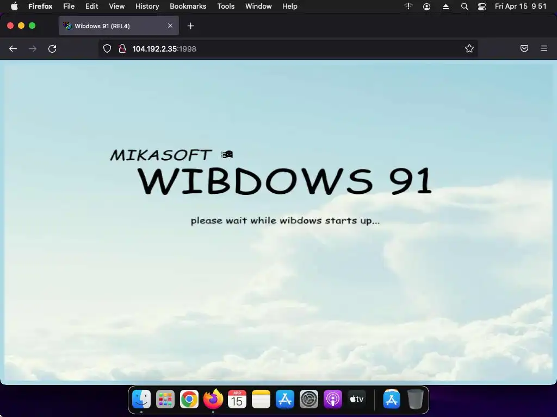Select the Wibdows 91 (REL4) tab

click(119, 26)
